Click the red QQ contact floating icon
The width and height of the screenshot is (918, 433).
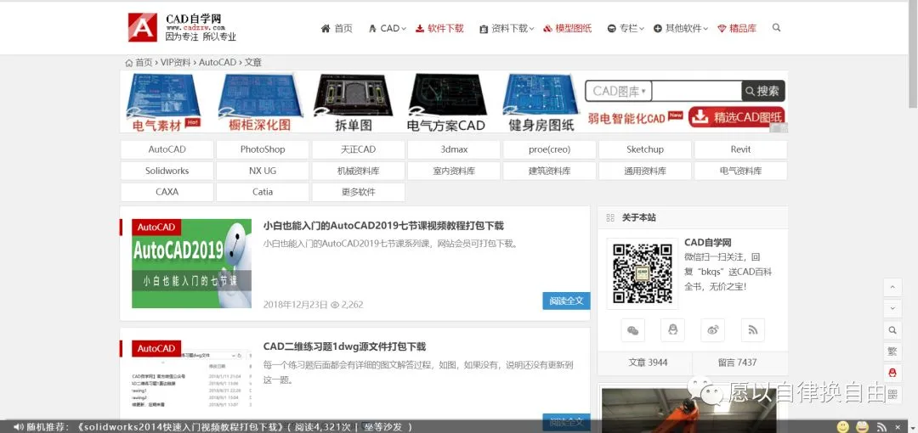(x=892, y=373)
